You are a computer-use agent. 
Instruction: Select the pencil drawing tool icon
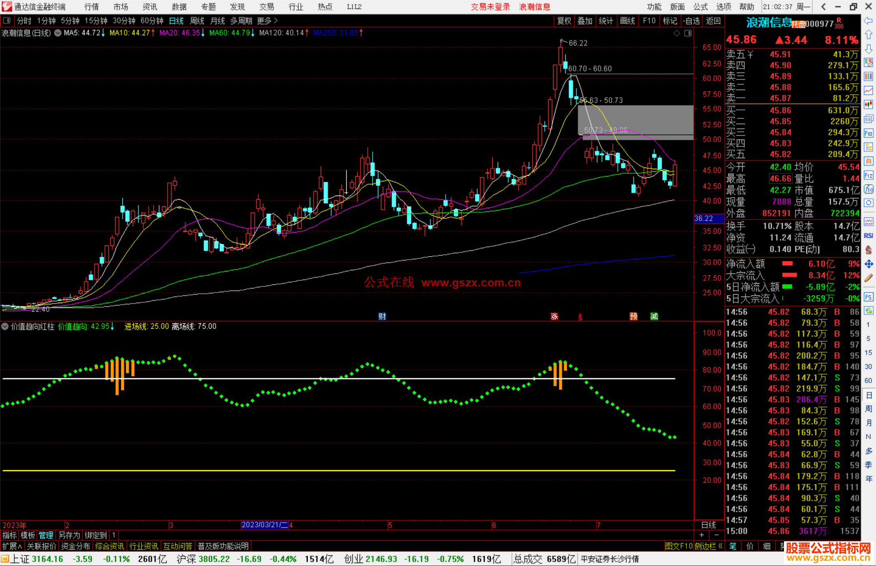point(868,278)
